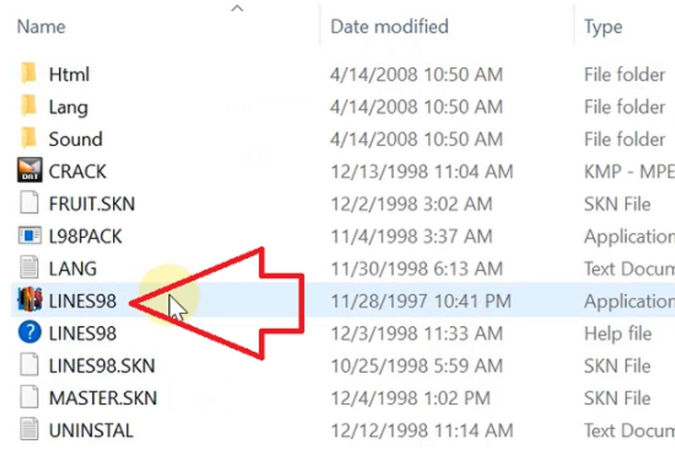Sort files by Name column header

(42, 26)
